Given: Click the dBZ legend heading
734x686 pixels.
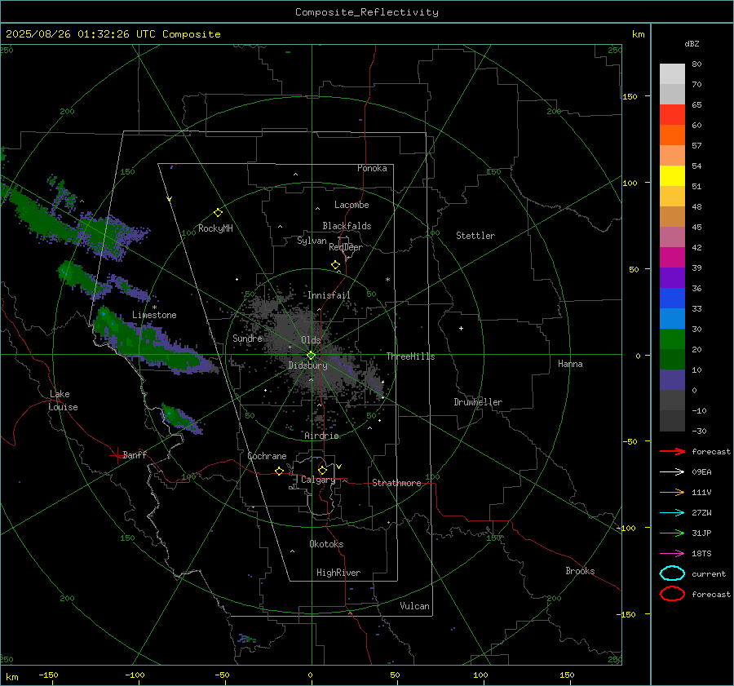Looking at the screenshot, I should point(692,43).
